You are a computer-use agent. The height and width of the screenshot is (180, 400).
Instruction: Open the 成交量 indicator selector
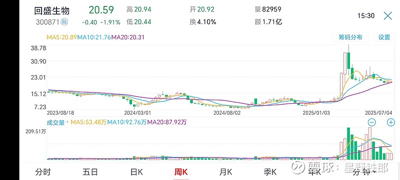[57, 122]
